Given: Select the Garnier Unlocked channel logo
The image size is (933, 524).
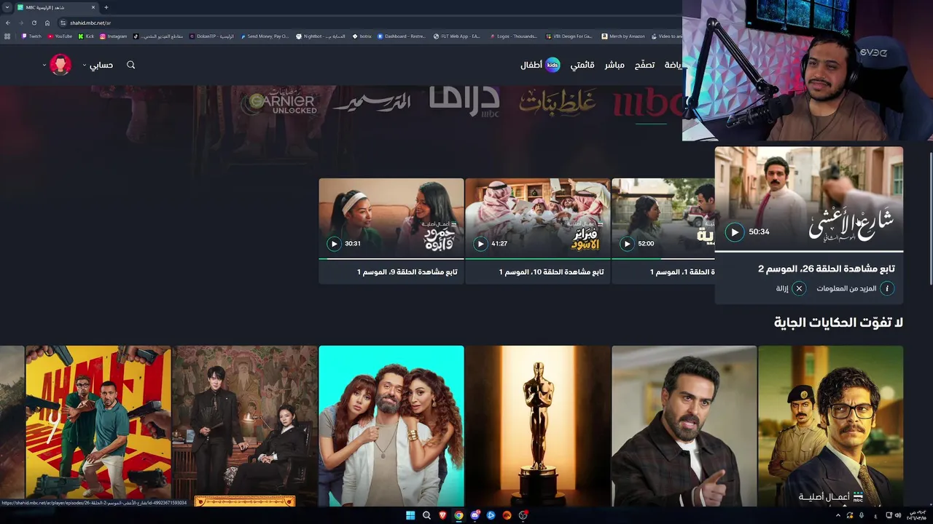Looking at the screenshot, I should tap(280, 103).
